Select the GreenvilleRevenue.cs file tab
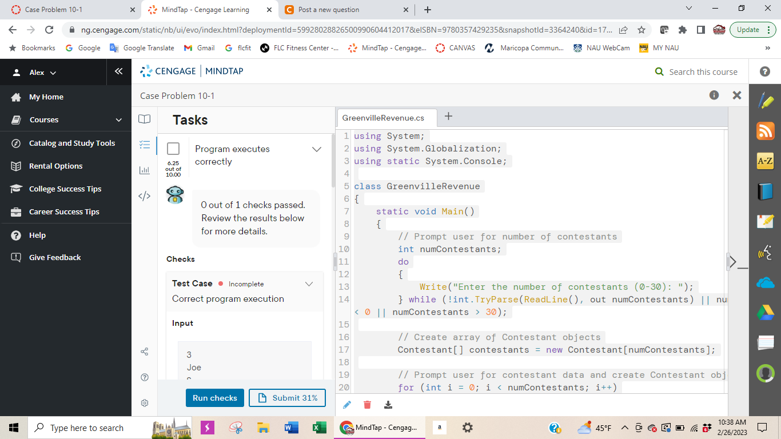Viewport: 781px width, 439px height. pyautogui.click(x=387, y=118)
